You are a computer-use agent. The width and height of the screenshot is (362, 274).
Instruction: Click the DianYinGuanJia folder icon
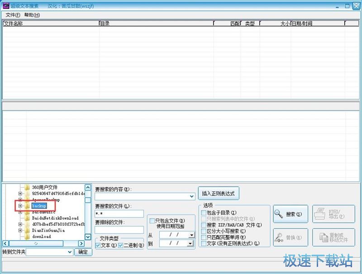point(27,230)
